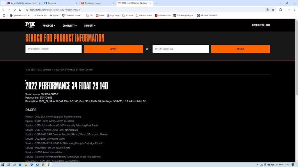Click the Enter 4 Digit Code field

[x=180, y=49]
